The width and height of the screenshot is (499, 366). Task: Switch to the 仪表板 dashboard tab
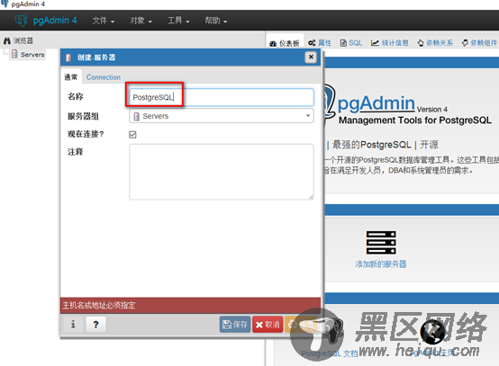point(285,43)
